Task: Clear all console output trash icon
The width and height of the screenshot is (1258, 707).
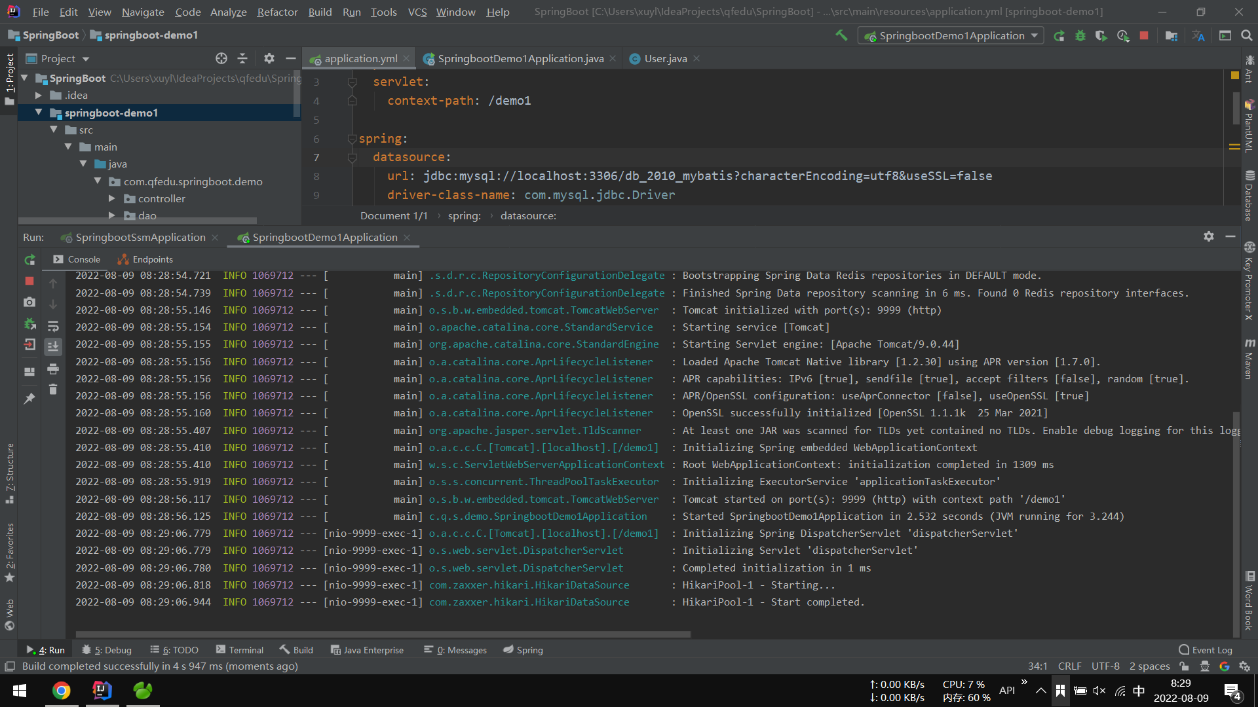Action: coord(53,390)
